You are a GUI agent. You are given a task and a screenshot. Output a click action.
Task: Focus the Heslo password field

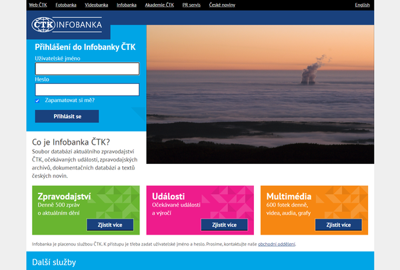pyautogui.click(x=87, y=89)
